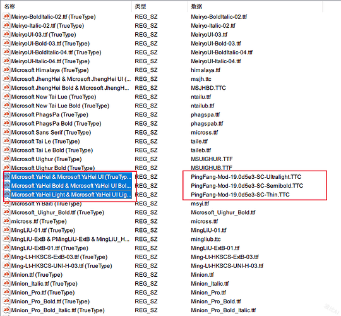341x316 pixels.
Task: Click the registry value icon for Microsoft Sans Serif
Action: click(x=6, y=132)
